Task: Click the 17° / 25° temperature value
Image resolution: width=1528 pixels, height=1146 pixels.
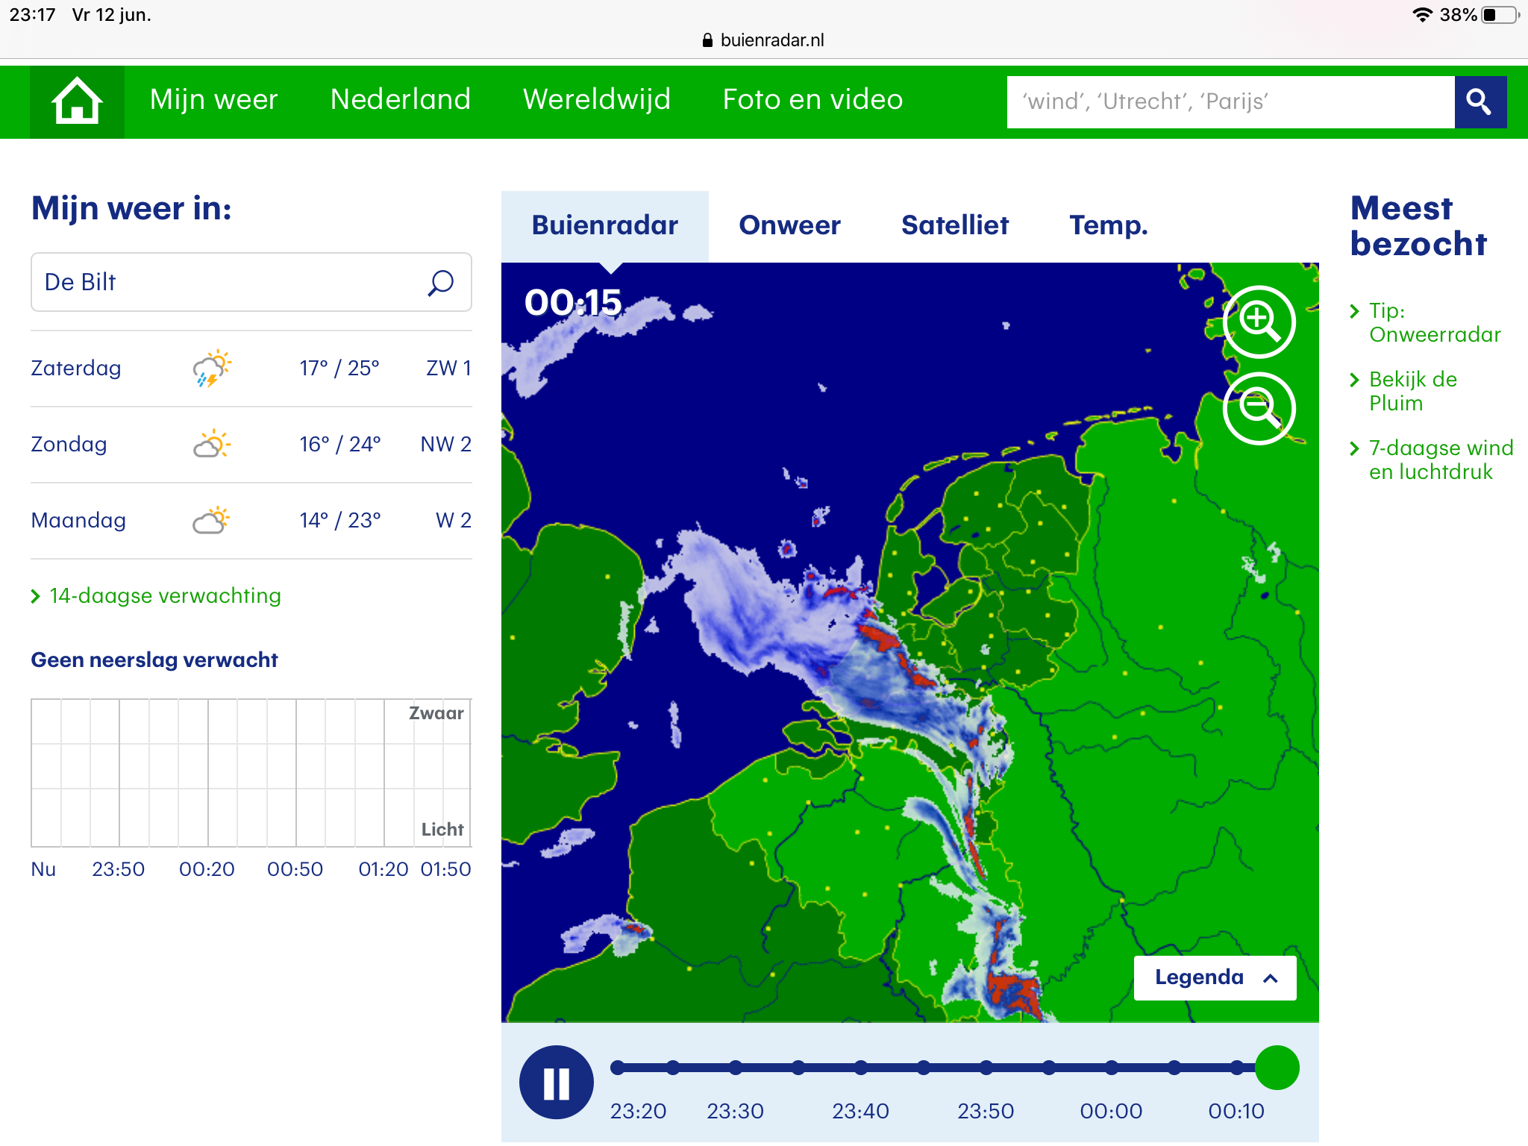Action: tap(339, 368)
